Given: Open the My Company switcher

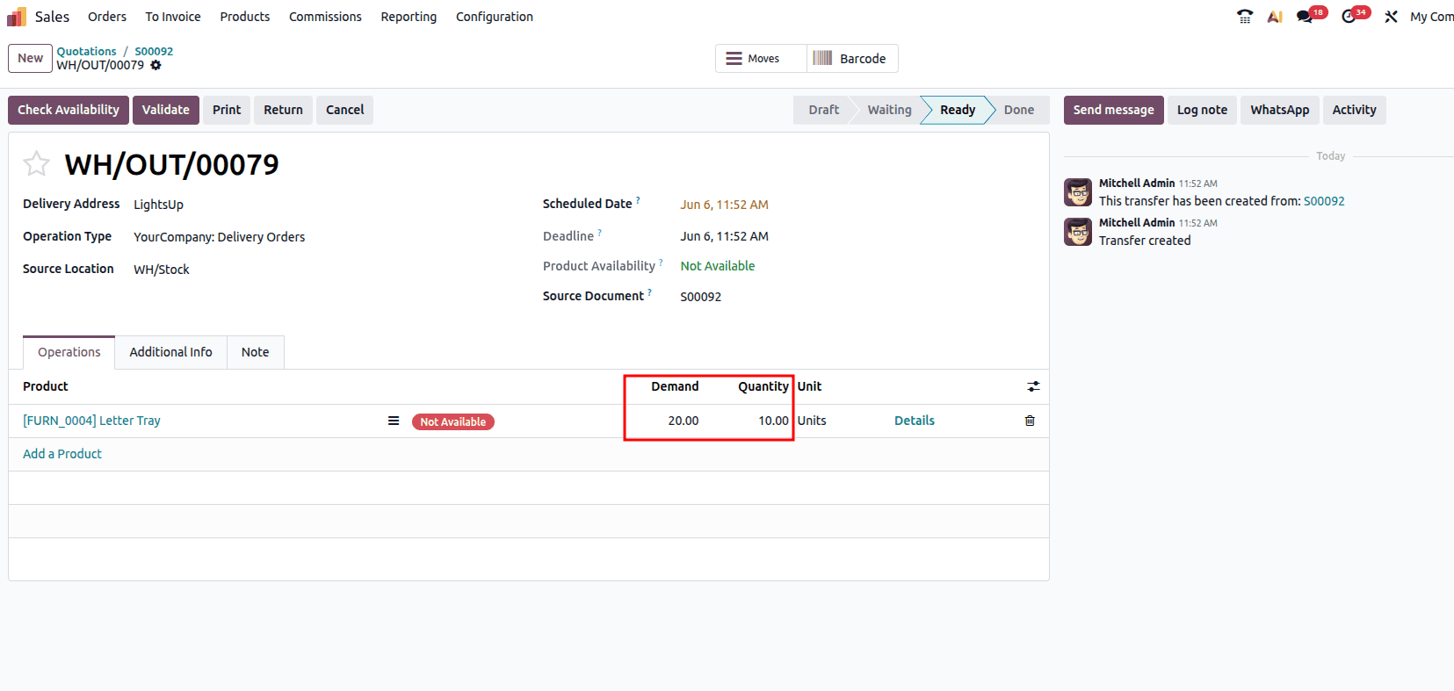Looking at the screenshot, I should click(x=1431, y=17).
